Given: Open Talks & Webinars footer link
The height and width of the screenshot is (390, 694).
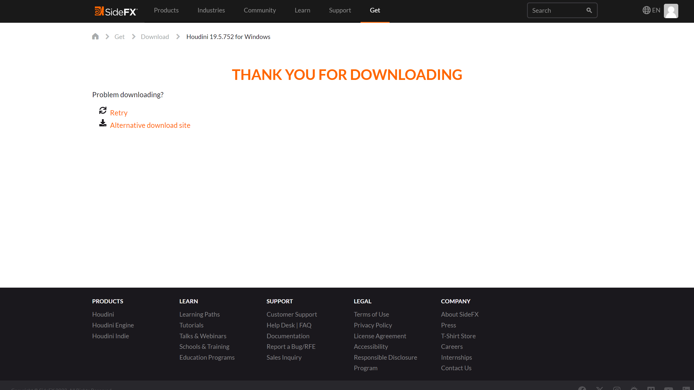Looking at the screenshot, I should click(203, 336).
